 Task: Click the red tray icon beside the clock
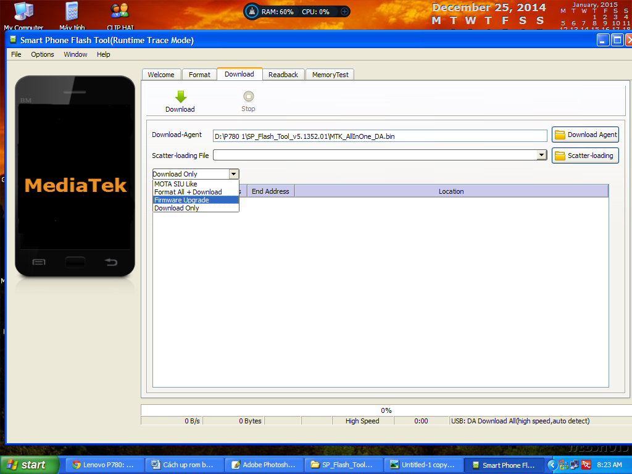(x=586, y=465)
